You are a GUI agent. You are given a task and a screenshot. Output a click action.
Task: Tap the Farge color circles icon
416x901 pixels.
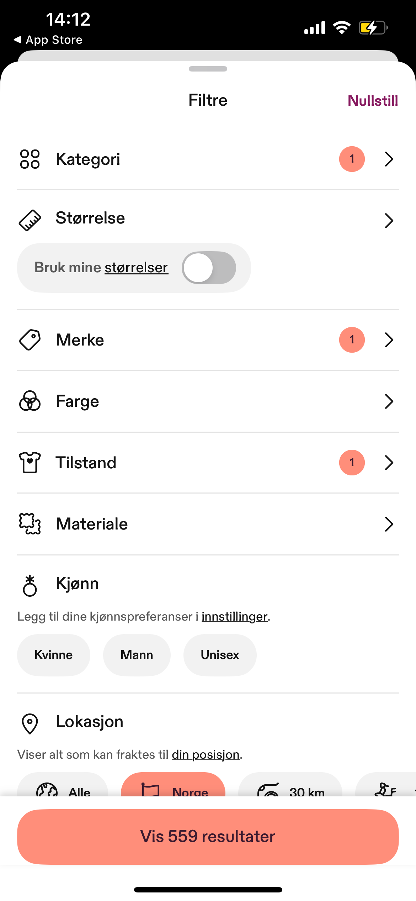point(30,401)
